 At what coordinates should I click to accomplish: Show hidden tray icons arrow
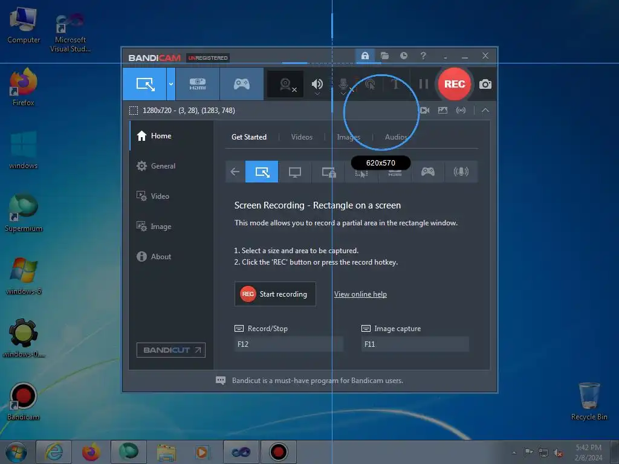pos(514,453)
